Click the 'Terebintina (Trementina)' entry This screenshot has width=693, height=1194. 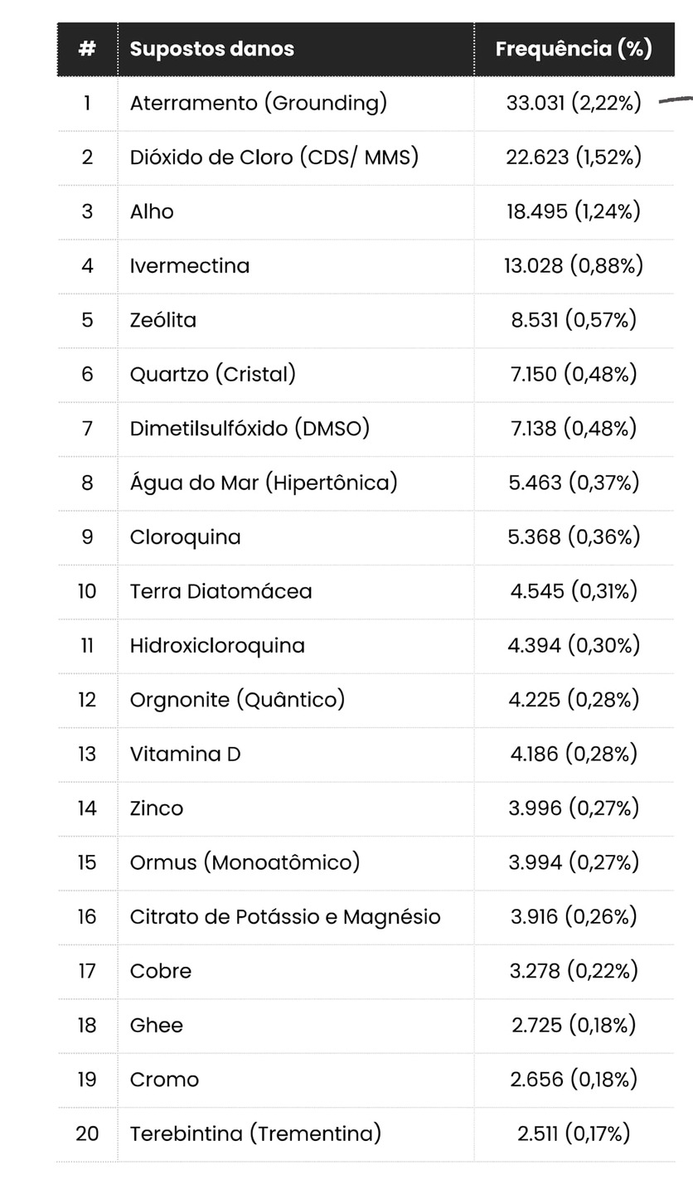point(255,1133)
